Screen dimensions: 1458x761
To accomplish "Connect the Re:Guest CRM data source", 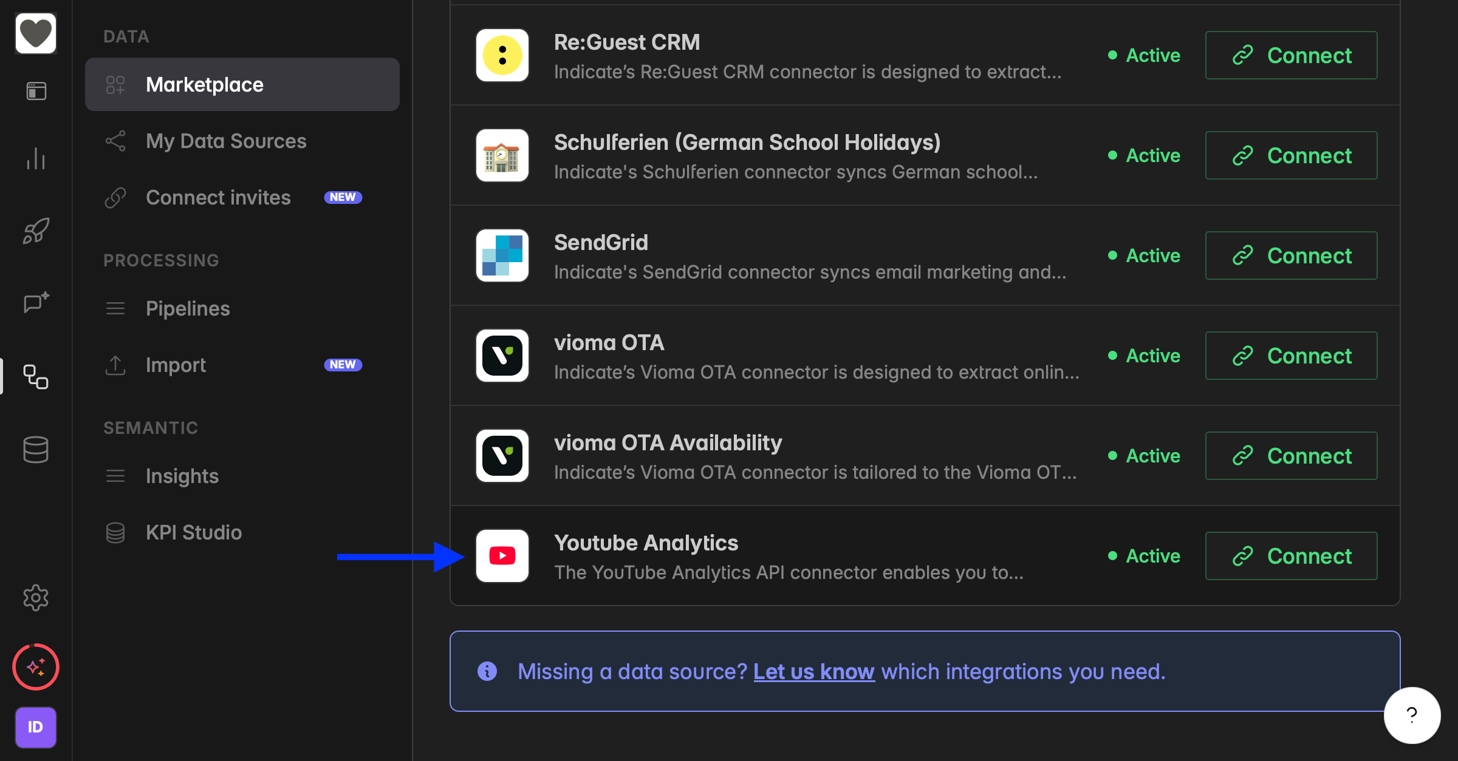I will click(1292, 55).
